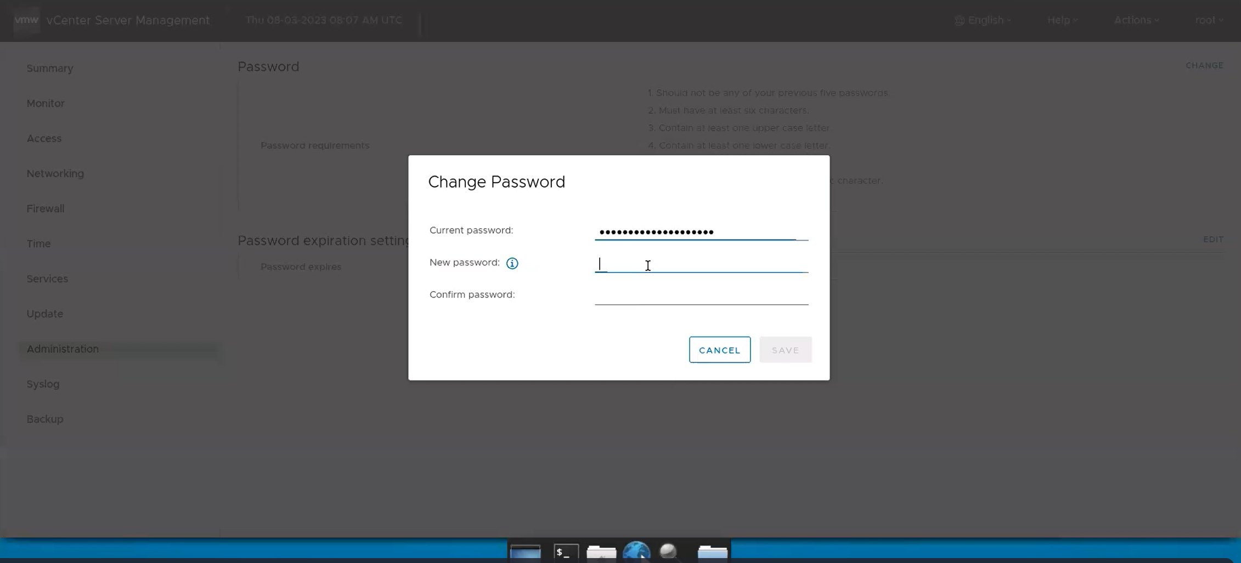The image size is (1241, 563).
Task: Open the file manager folder in taskbar
Action: [x=601, y=553]
